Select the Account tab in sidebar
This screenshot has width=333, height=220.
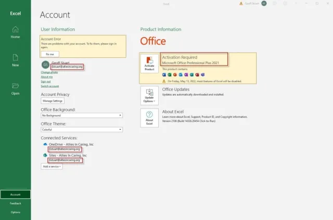15,195
